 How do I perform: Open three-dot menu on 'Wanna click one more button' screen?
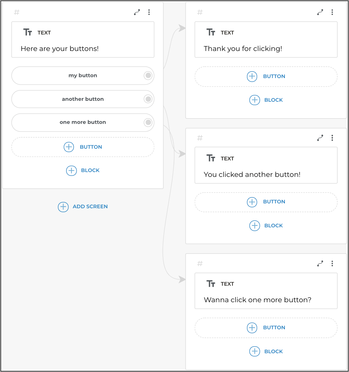[x=332, y=263]
